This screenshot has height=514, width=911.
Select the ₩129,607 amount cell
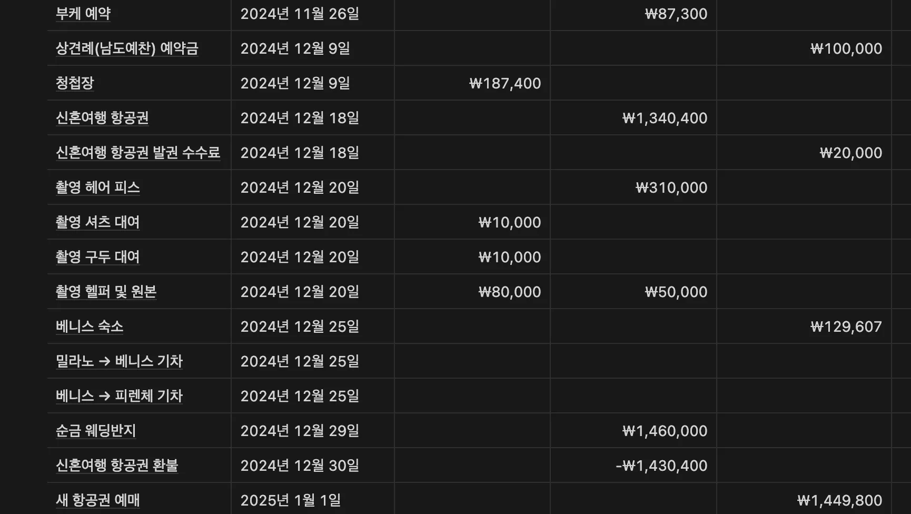(x=804, y=327)
